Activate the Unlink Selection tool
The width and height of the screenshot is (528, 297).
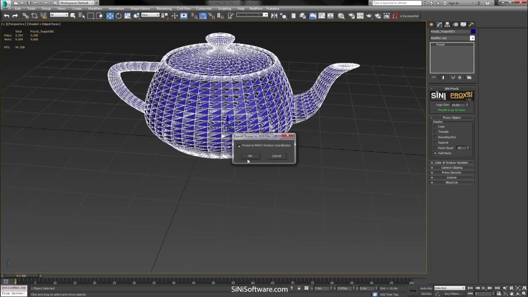(x=35, y=16)
